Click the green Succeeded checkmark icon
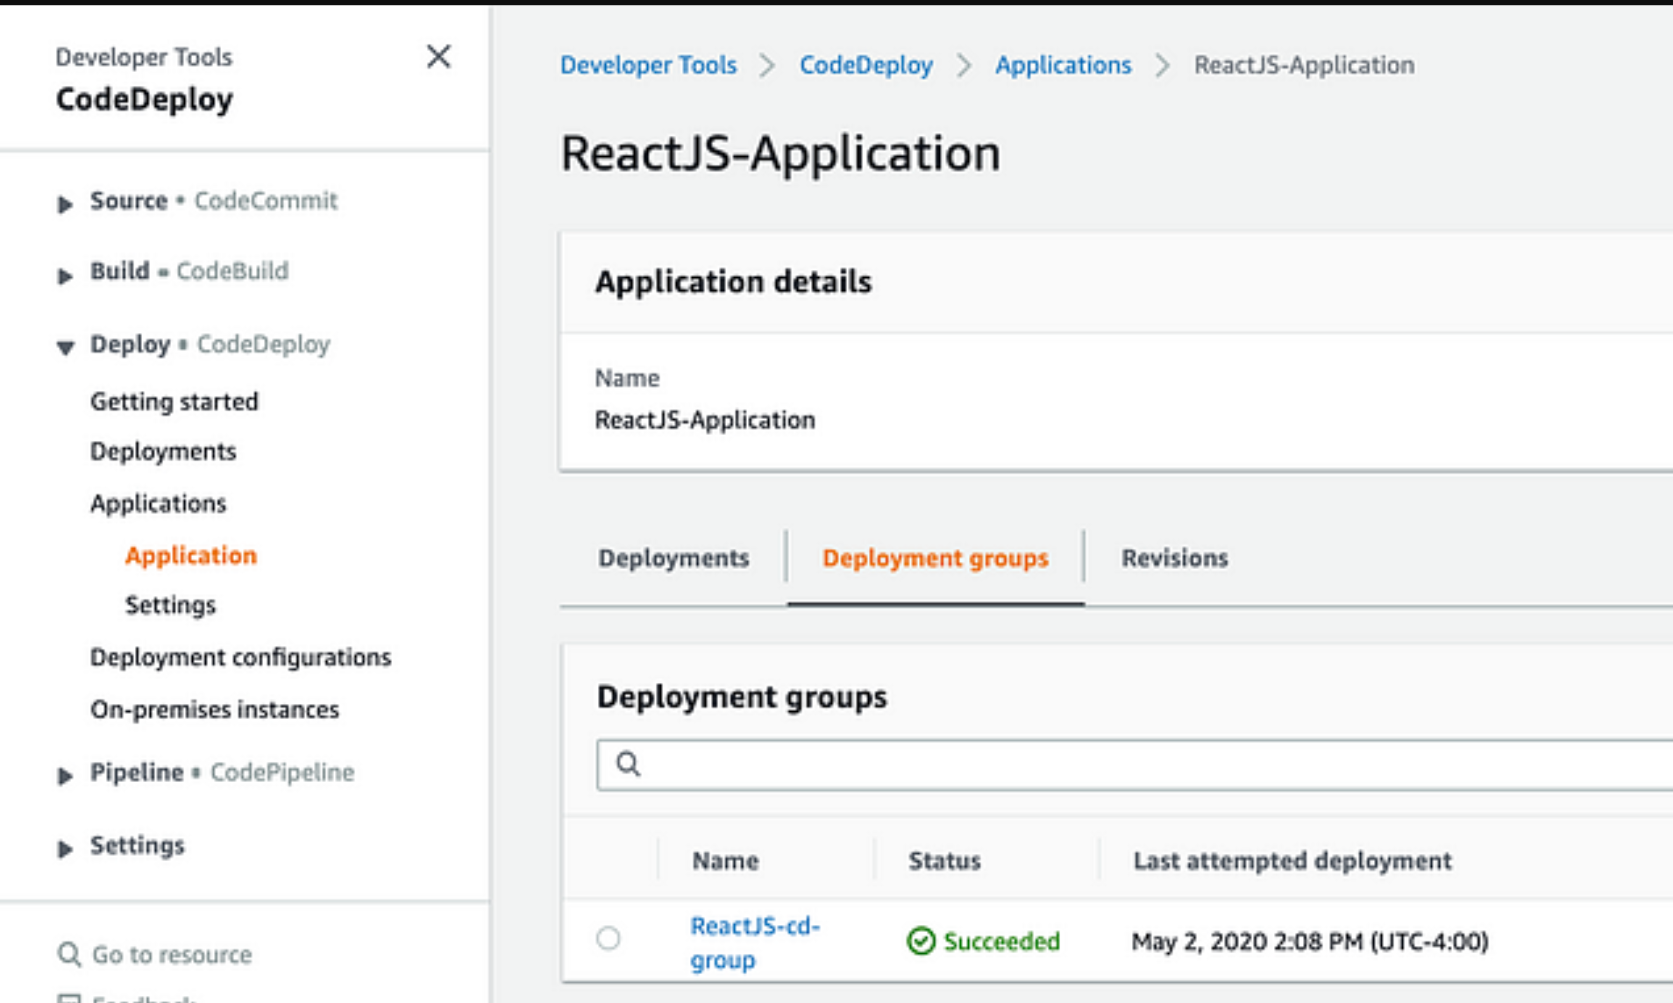The image size is (1673, 1003). click(x=921, y=941)
